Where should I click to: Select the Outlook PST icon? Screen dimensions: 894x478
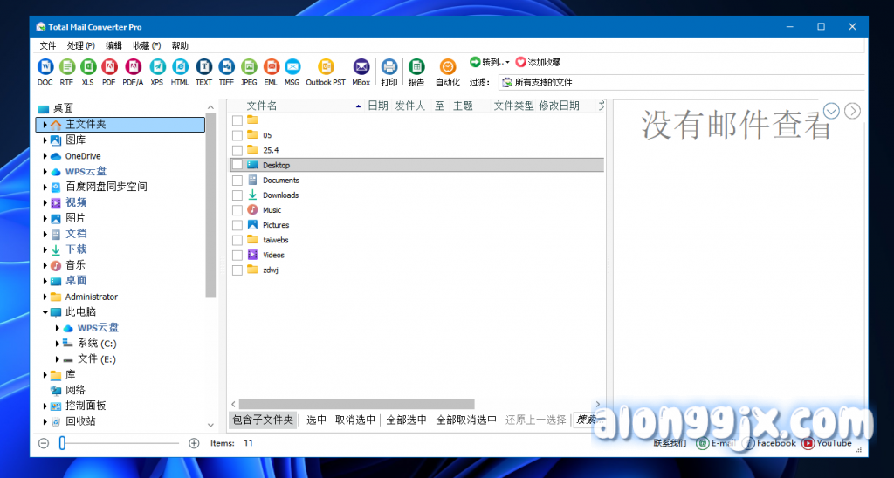[x=326, y=67]
